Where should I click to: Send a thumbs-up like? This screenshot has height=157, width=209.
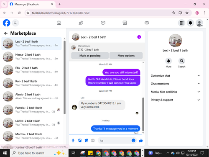click(x=141, y=140)
